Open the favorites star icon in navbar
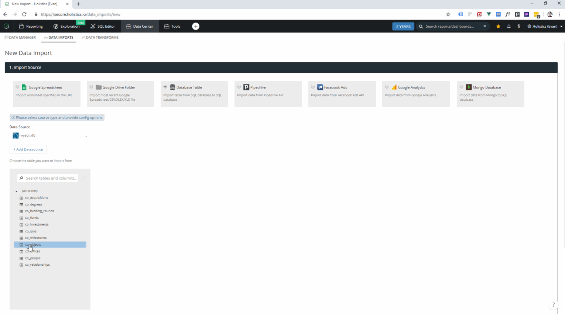The image size is (565, 314). pyautogui.click(x=498, y=26)
